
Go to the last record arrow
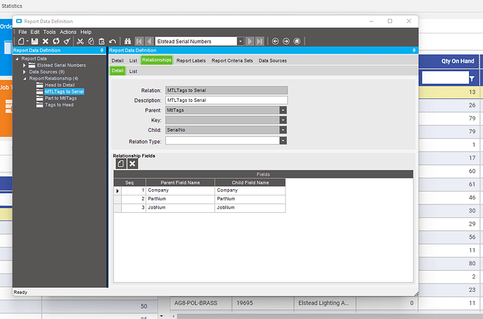260,41
